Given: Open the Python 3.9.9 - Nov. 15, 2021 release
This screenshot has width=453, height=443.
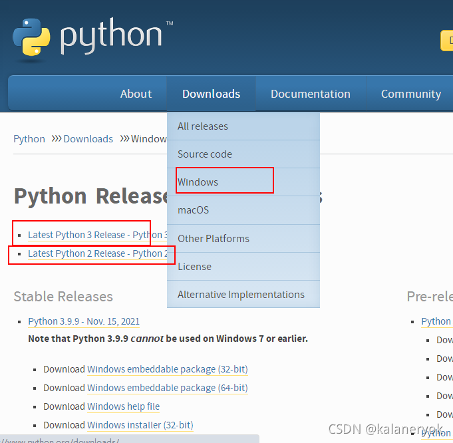Looking at the screenshot, I should click(x=84, y=321).
